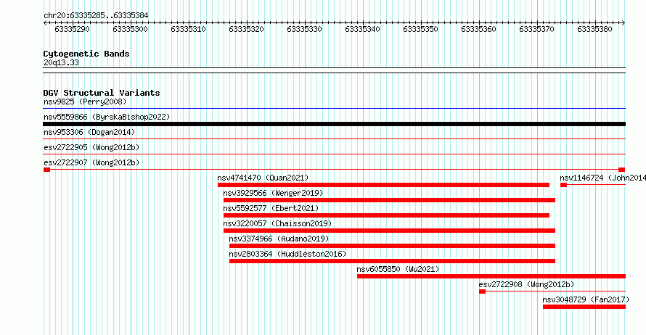The image size is (646, 335).
Task: Click ruler tick label 63335350
Action: click(x=421, y=29)
